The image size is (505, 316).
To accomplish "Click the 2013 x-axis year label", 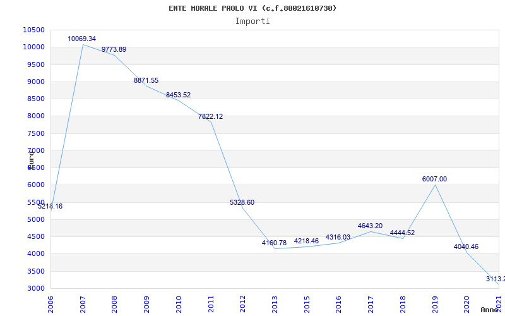I will (275, 305).
